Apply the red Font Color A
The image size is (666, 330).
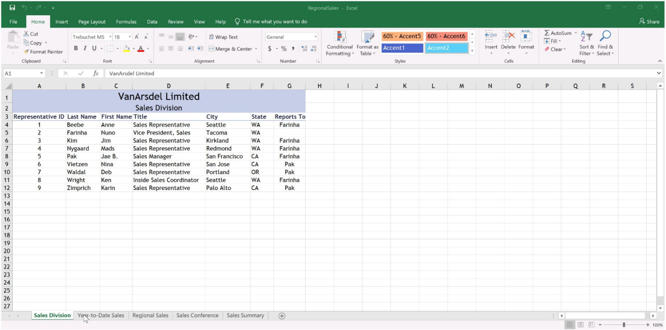coord(141,48)
